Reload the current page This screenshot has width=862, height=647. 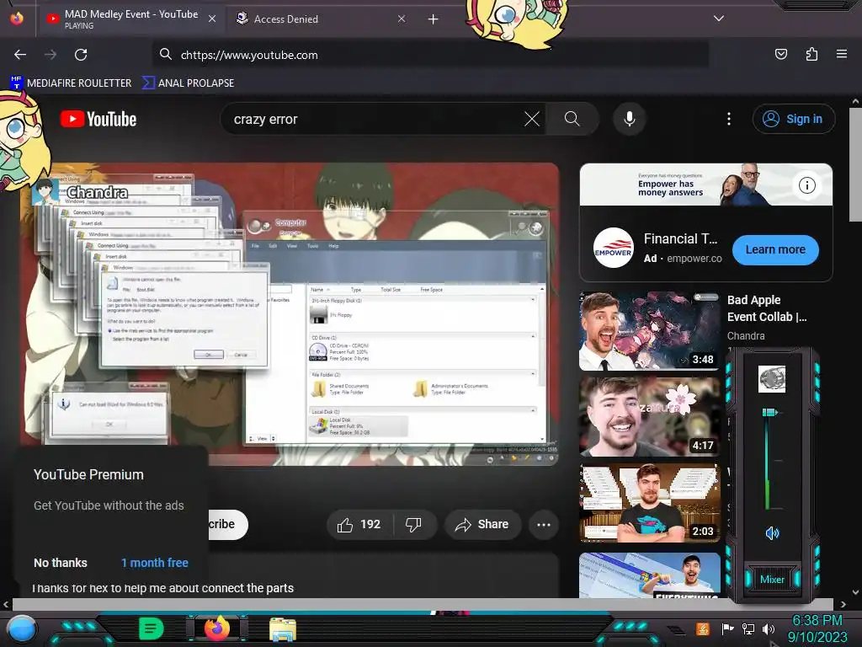pyautogui.click(x=81, y=55)
